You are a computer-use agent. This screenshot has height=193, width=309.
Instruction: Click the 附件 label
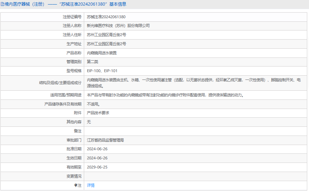(x=78, y=113)
